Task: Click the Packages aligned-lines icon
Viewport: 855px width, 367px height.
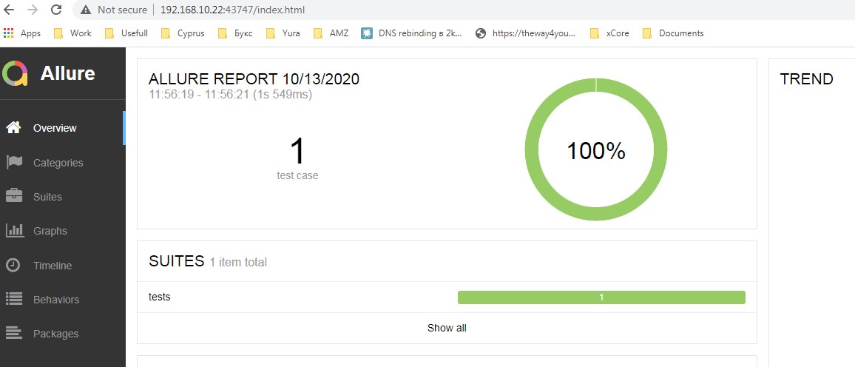Action: [13, 333]
